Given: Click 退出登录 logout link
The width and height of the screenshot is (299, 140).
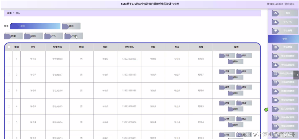Looking at the screenshot, I should tap(290, 4).
